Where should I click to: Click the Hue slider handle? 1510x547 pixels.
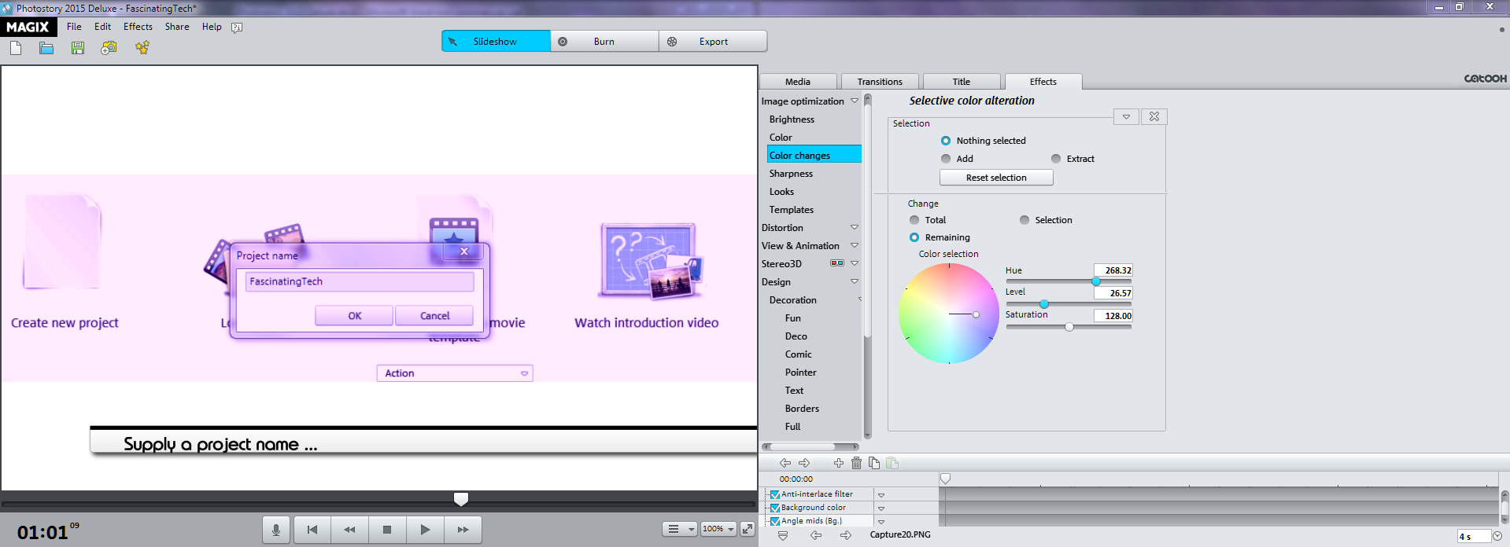(x=1096, y=281)
